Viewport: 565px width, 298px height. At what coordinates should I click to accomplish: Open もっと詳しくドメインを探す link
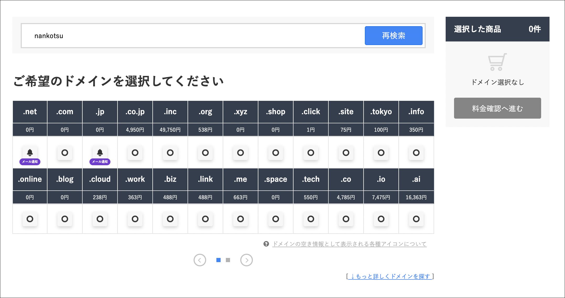(390, 277)
